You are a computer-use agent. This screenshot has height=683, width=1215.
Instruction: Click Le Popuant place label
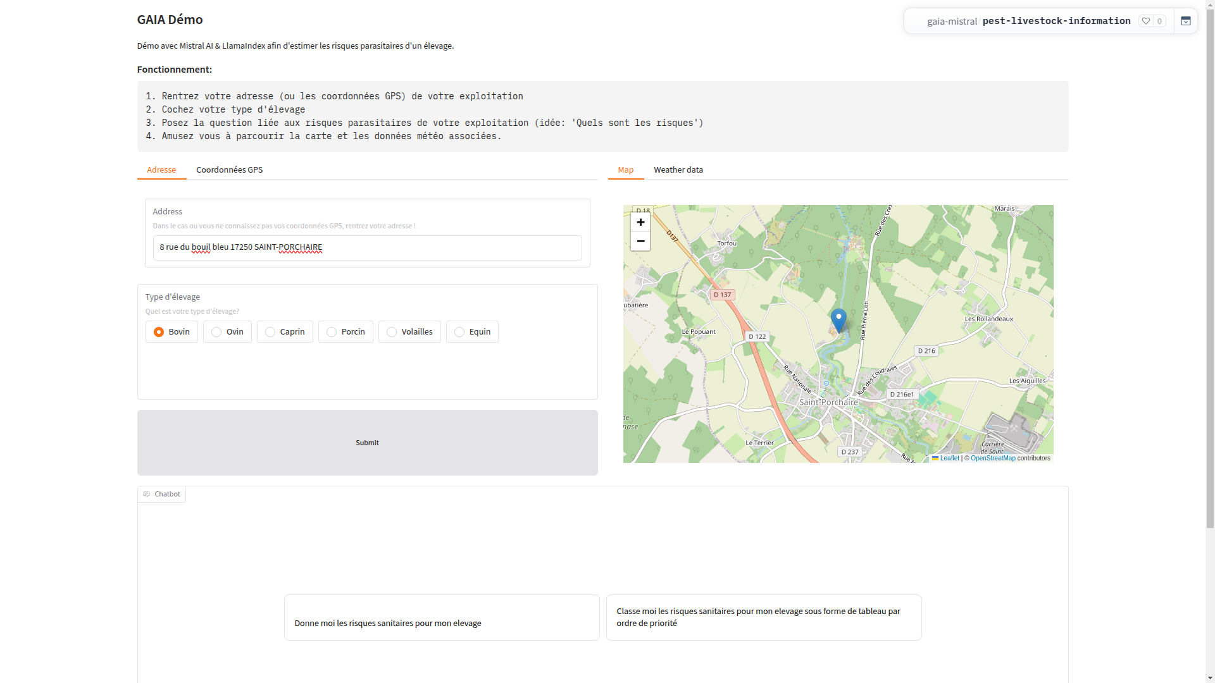tap(699, 331)
